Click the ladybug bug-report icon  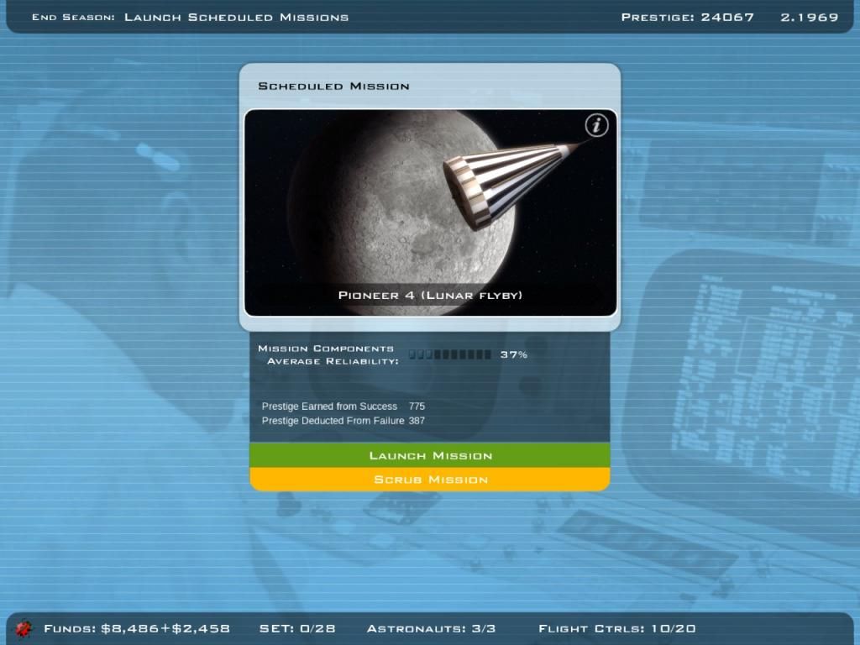pyautogui.click(x=23, y=628)
